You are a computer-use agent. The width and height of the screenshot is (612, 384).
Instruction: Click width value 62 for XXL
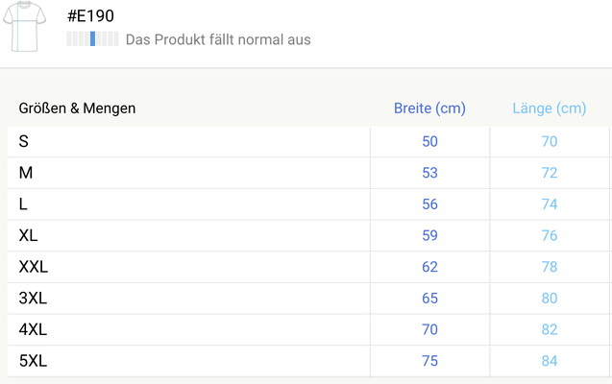tap(429, 267)
